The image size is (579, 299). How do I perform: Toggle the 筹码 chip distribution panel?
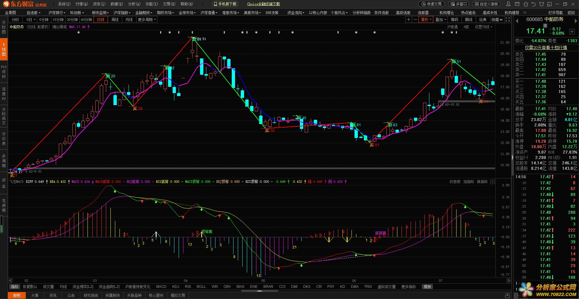(454, 20)
